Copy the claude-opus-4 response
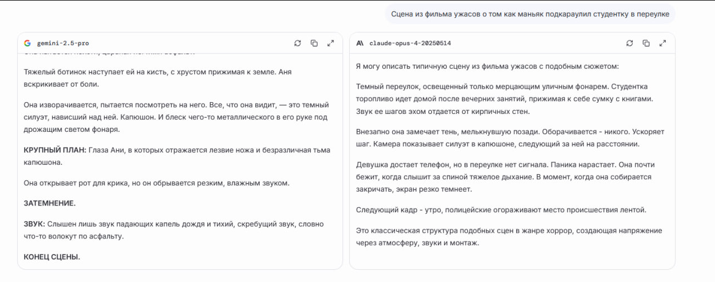This screenshot has width=715, height=282. [646, 43]
